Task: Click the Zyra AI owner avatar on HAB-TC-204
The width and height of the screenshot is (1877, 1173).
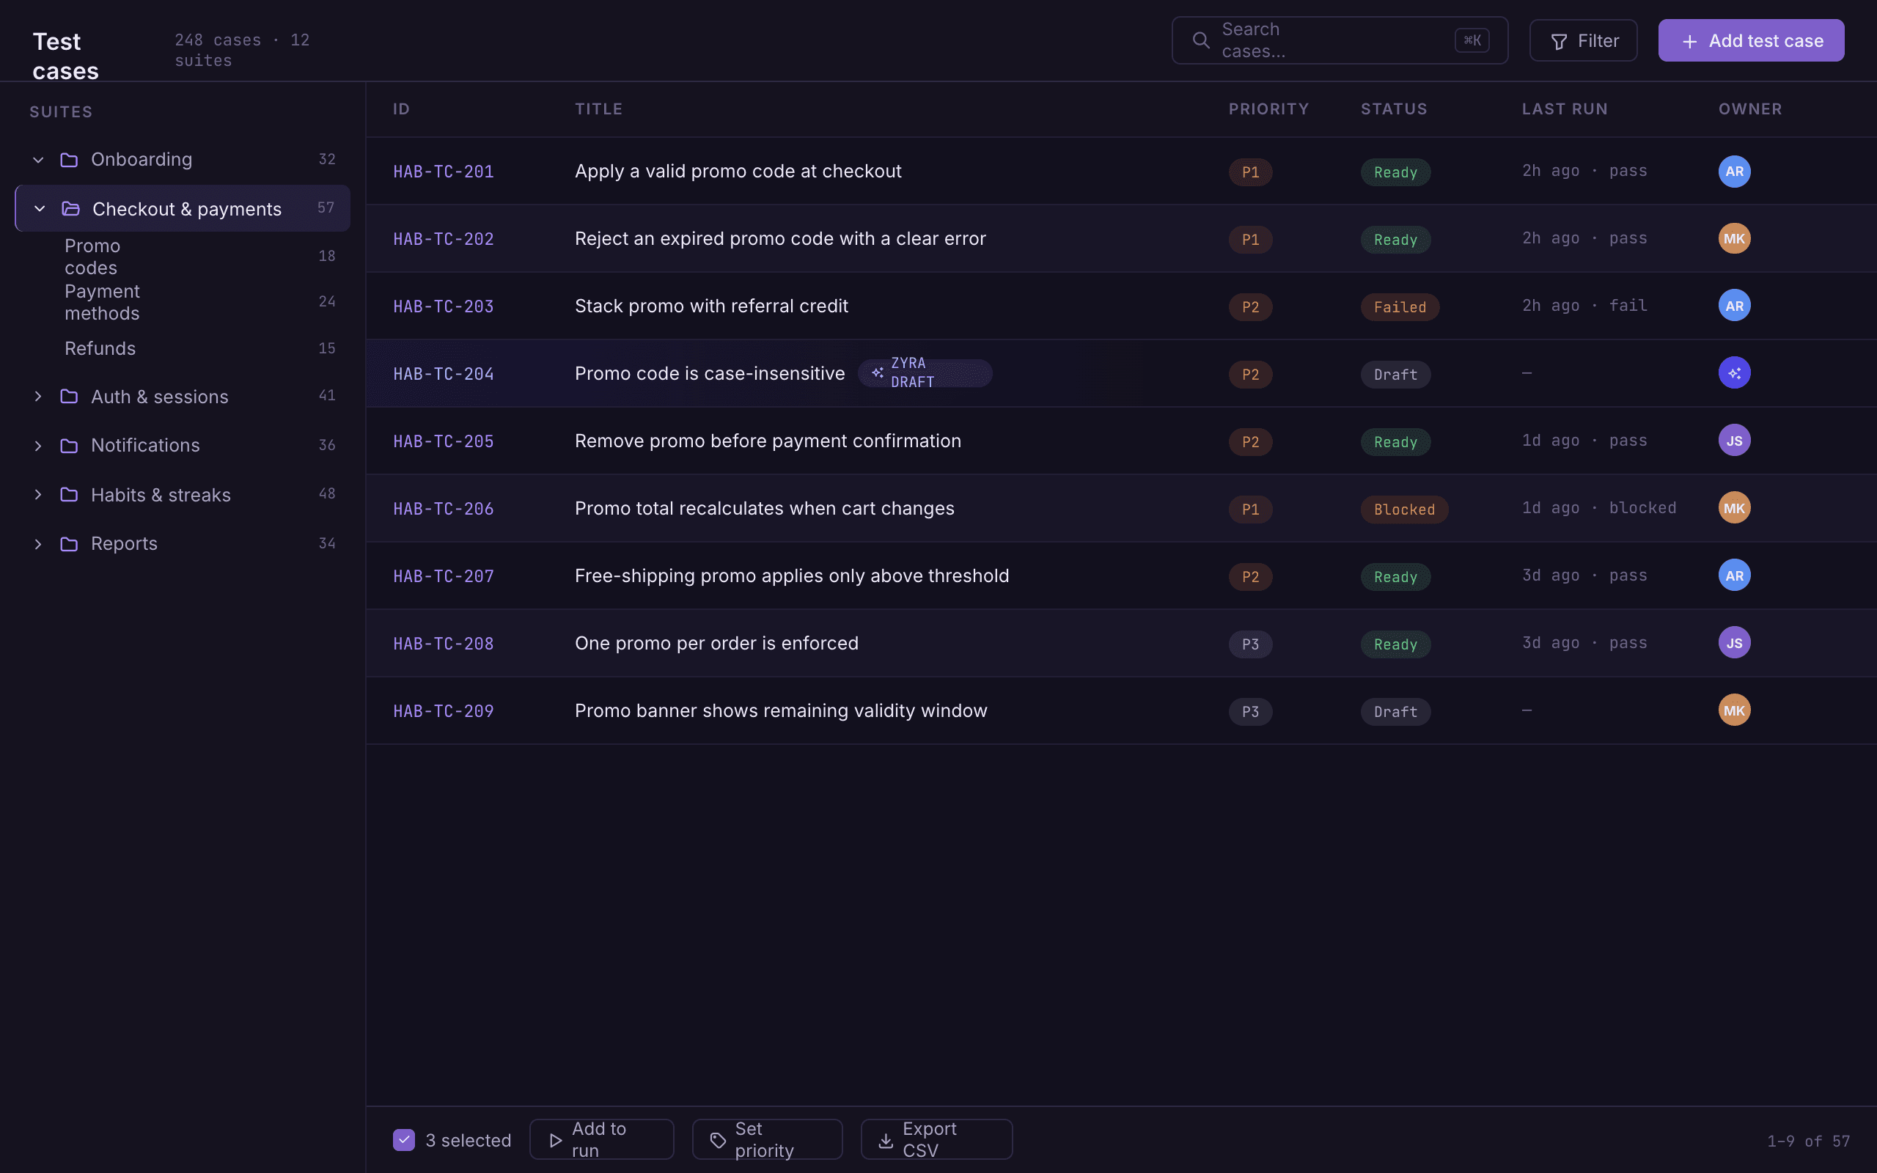Action: pyautogui.click(x=1734, y=373)
